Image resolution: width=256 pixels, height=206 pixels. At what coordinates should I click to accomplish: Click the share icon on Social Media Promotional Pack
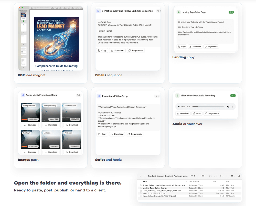(x=23, y=95)
